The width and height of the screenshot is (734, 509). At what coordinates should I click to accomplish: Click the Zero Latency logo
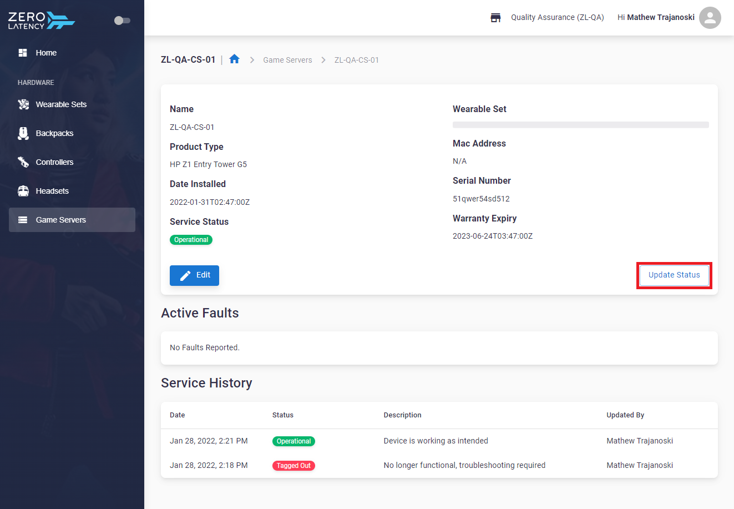coord(42,21)
